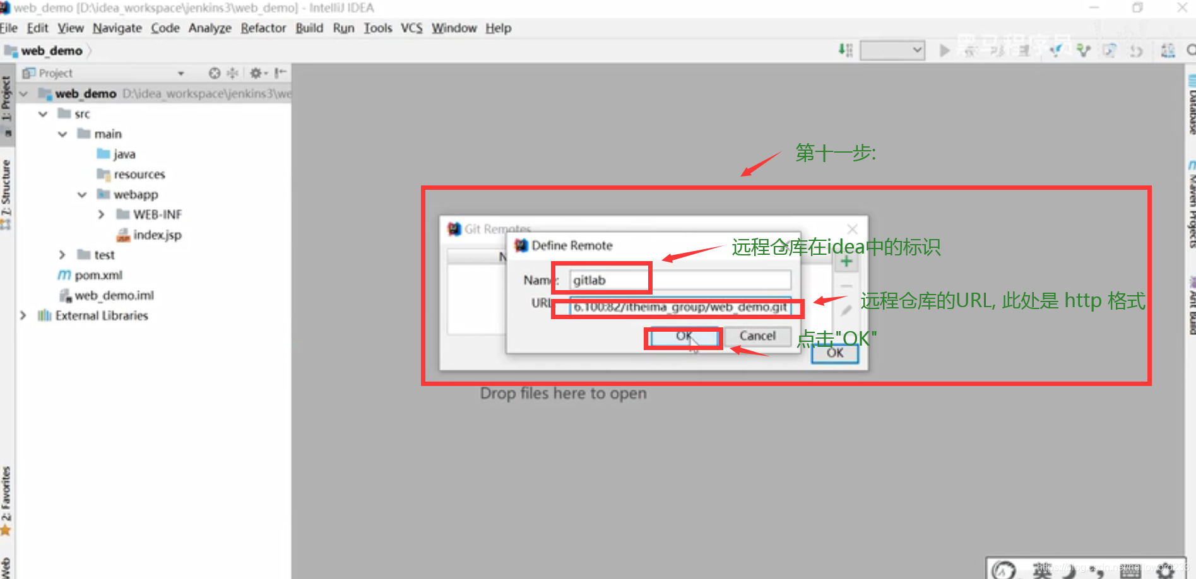Confirm Define Remote dialog with OK
This screenshot has height=579, width=1196.
(x=685, y=336)
